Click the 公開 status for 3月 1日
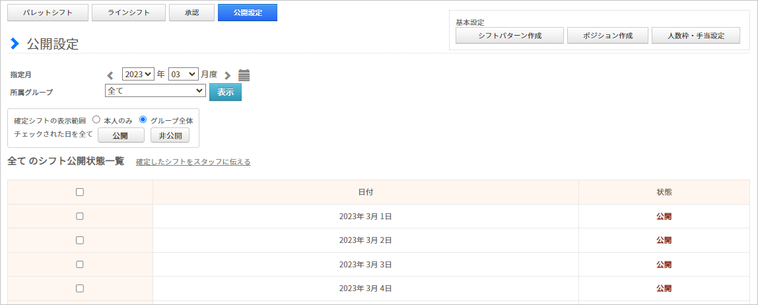Viewport: 758px width, 305px height. [x=664, y=216]
